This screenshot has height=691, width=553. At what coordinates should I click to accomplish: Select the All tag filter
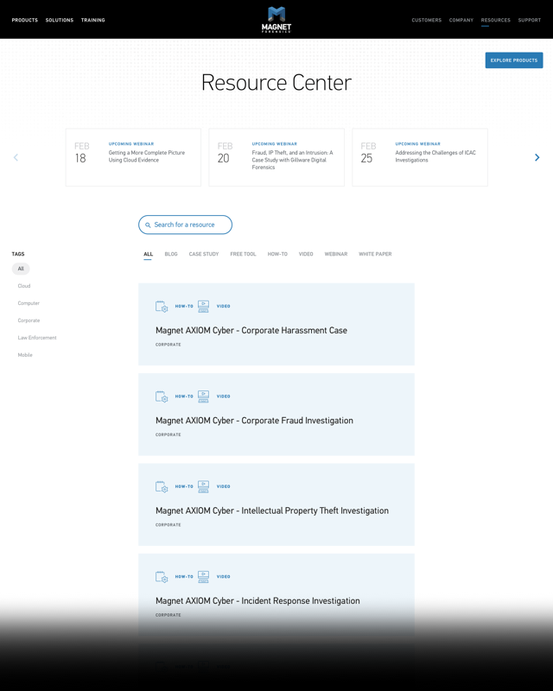pos(21,269)
